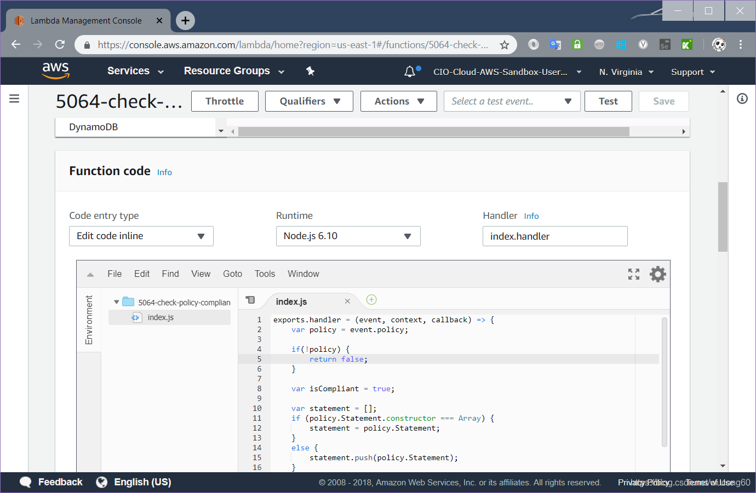Click the add new tab plus icon in editor
Viewport: 756px width, 493px height.
[x=371, y=299]
